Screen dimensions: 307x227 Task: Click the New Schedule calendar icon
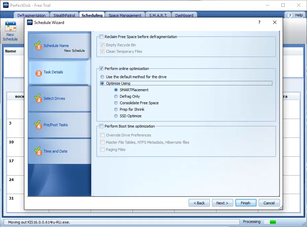pos(10,26)
